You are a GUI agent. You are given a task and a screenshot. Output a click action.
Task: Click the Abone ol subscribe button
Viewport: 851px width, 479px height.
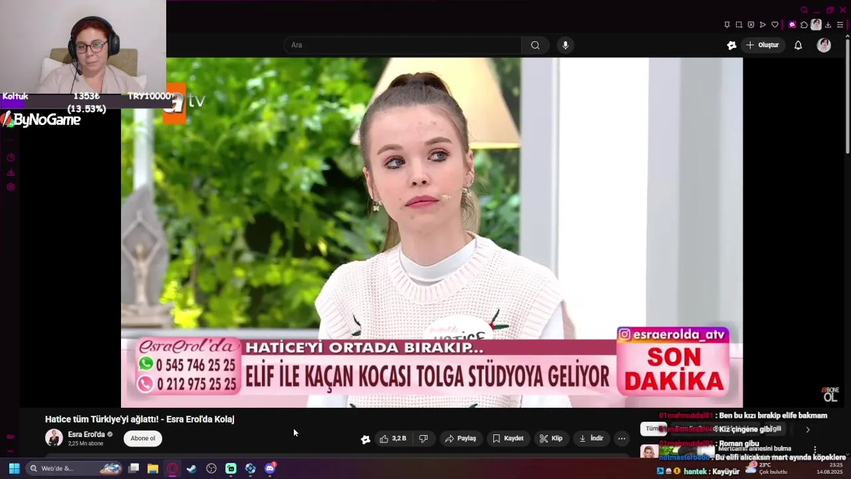143,438
